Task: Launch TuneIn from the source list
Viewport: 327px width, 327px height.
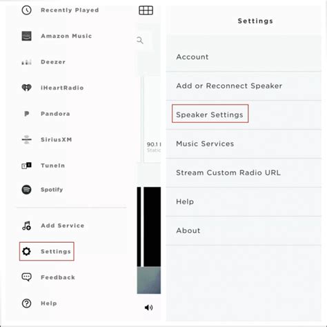Action: (52, 166)
